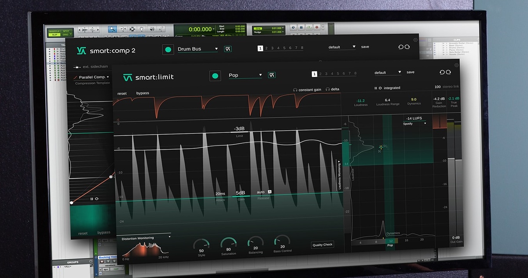528x278 pixels.
Task: Open the Drum Bus profile dropdown
Action: (198, 49)
